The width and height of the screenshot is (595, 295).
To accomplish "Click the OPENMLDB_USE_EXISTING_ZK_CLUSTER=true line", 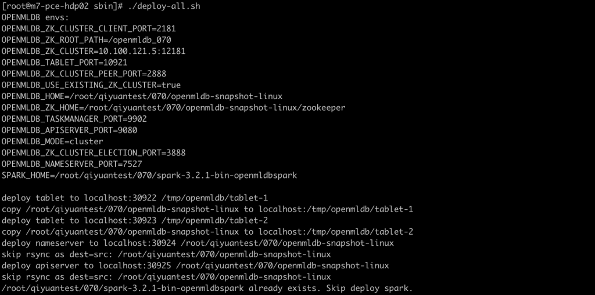I will coord(91,85).
